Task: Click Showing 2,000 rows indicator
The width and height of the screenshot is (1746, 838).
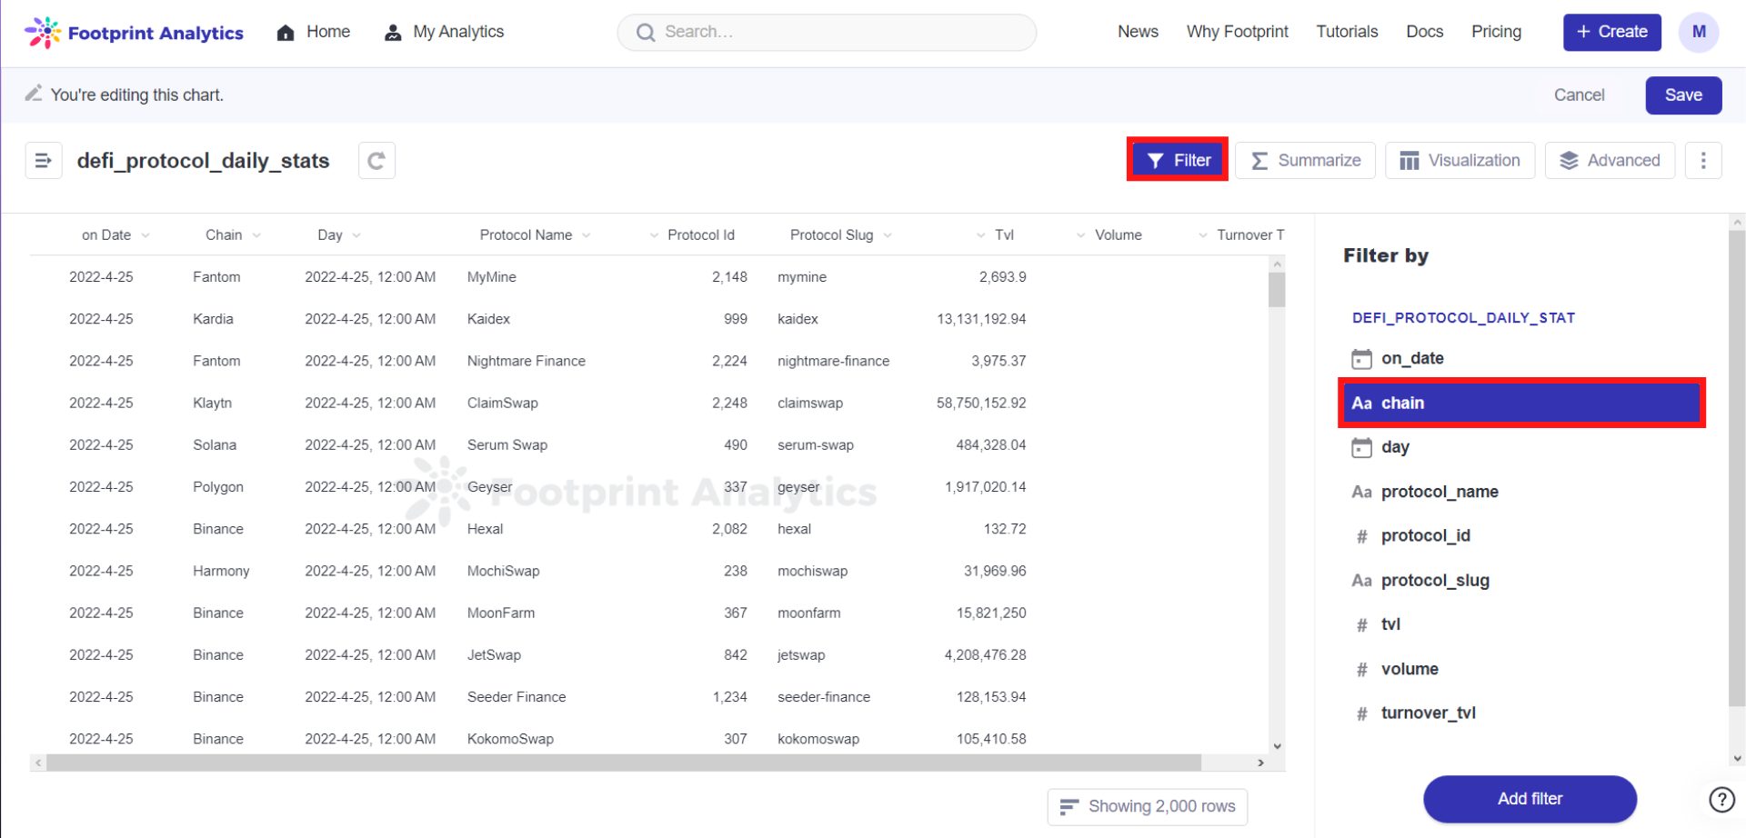Action: point(1148,807)
